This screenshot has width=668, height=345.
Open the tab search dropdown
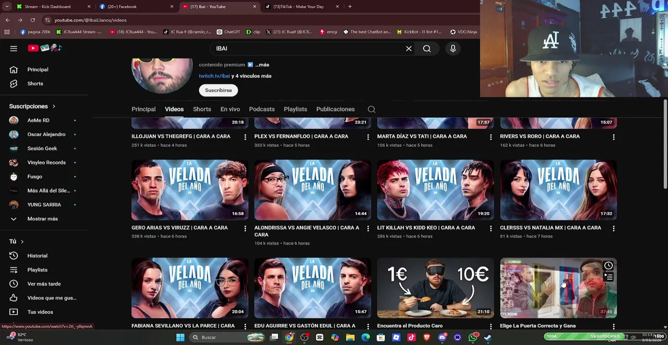coord(6,7)
